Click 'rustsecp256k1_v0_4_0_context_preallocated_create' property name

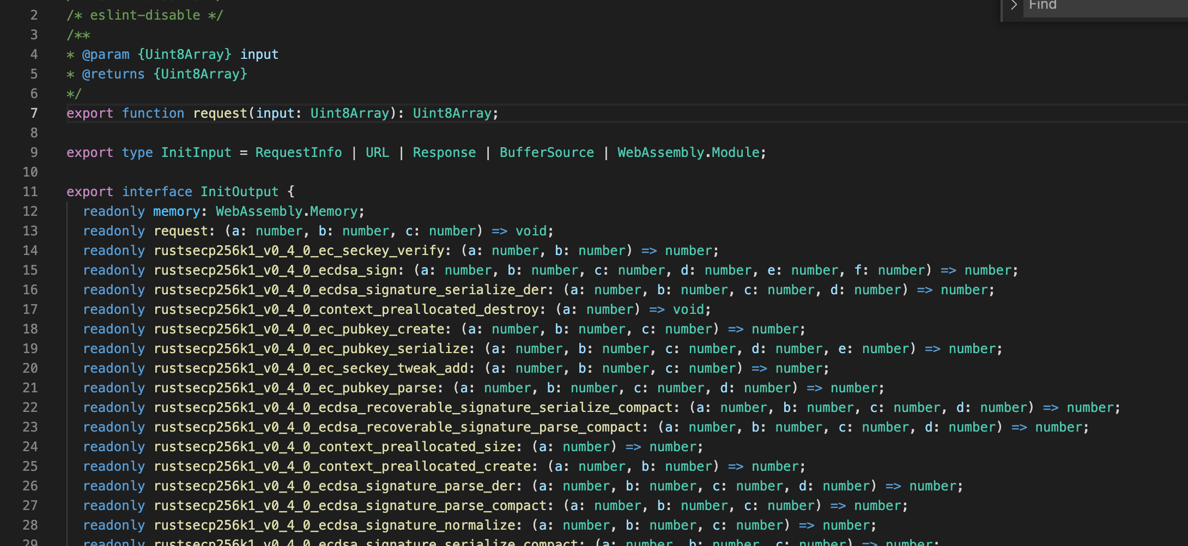tap(342, 466)
